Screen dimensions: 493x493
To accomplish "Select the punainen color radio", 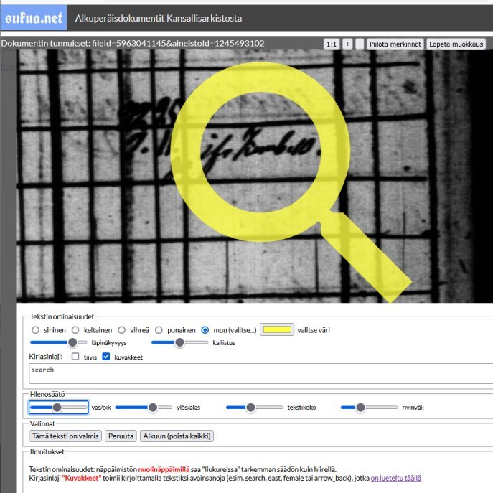I will click(159, 330).
